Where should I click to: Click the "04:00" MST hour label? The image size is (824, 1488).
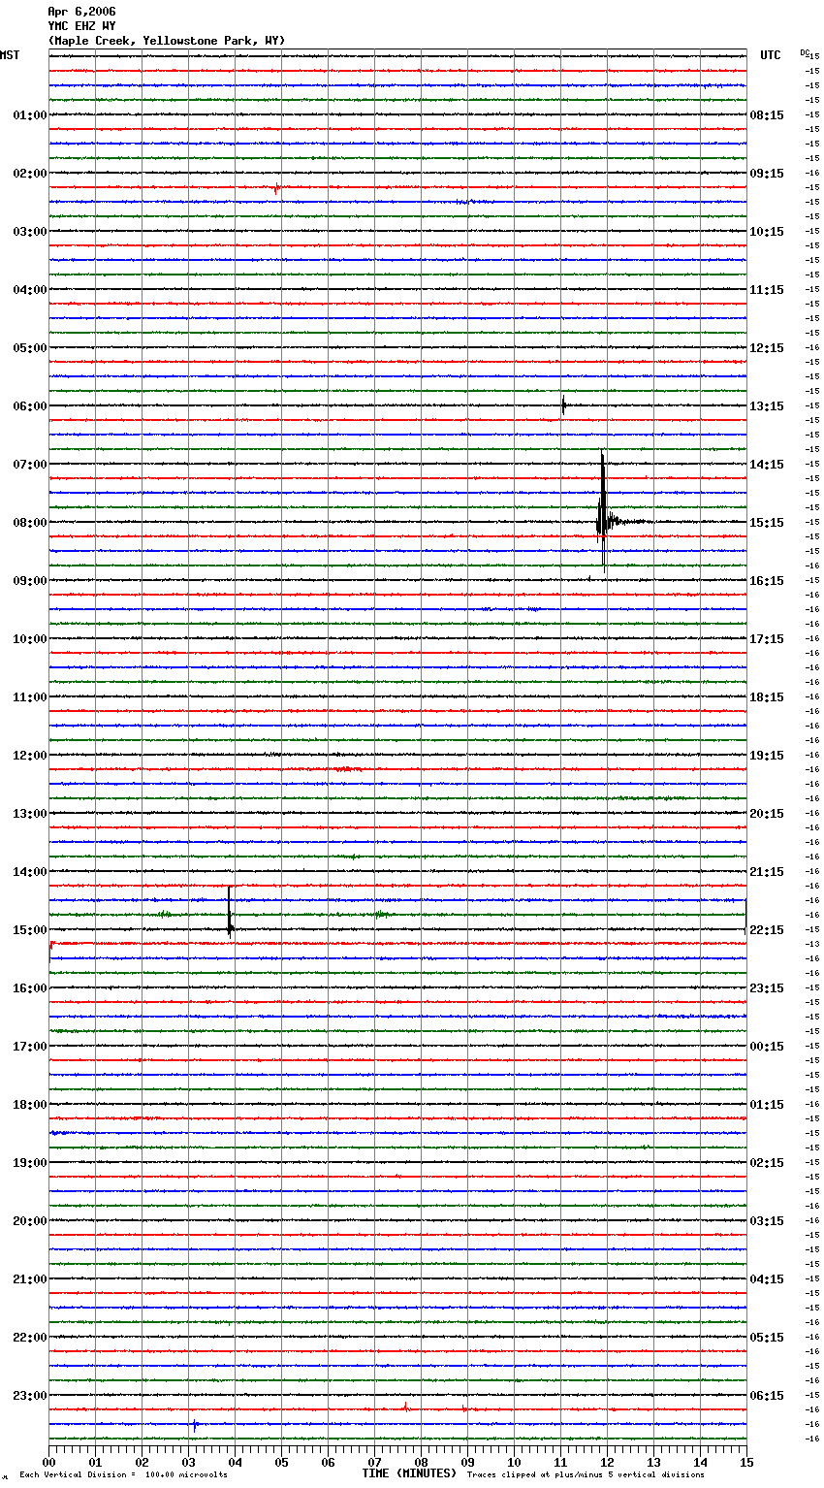(30, 290)
